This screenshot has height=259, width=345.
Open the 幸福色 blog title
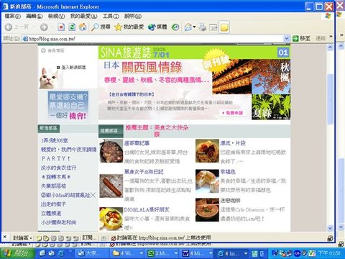click(228, 172)
